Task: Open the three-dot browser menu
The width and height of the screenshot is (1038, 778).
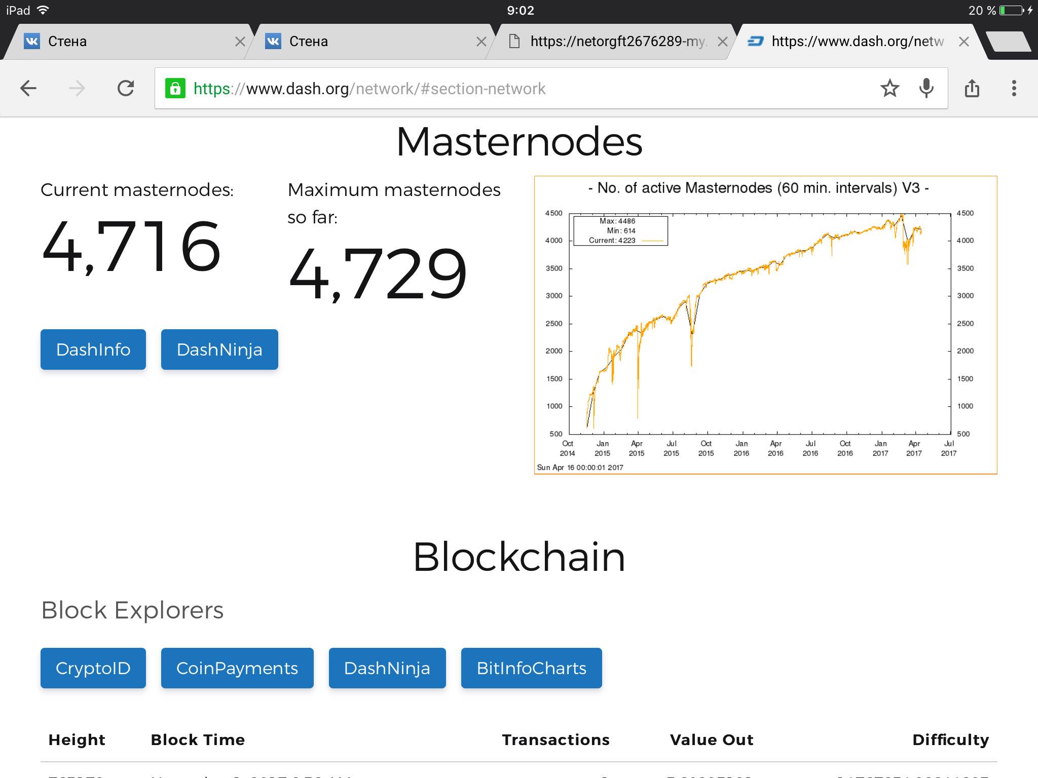Action: coord(1014,88)
